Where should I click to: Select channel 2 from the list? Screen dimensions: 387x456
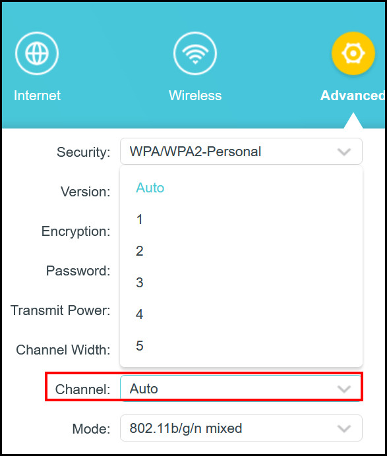point(241,251)
